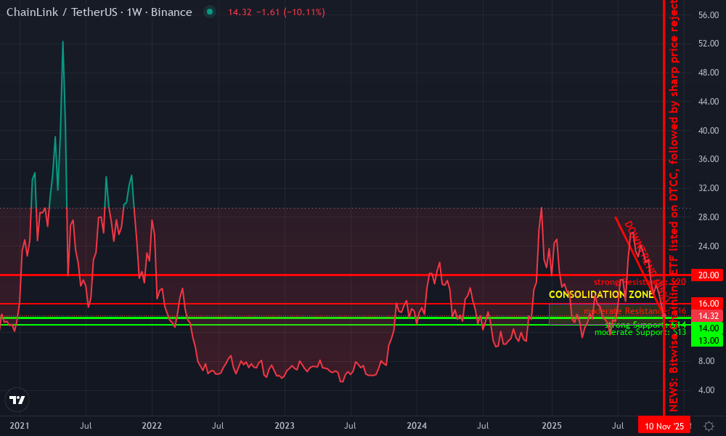
Task: Switch to the 2023 section on timeline
Action: pyautogui.click(x=285, y=426)
